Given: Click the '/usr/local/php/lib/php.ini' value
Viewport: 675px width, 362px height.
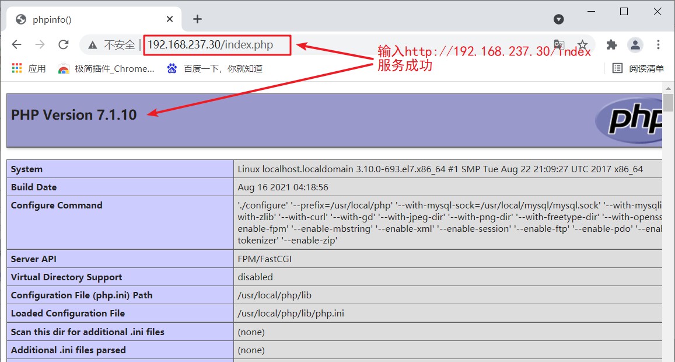Looking at the screenshot, I should pyautogui.click(x=291, y=314).
